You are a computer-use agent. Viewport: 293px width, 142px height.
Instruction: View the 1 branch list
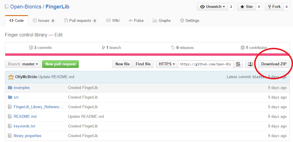[x=111, y=48]
